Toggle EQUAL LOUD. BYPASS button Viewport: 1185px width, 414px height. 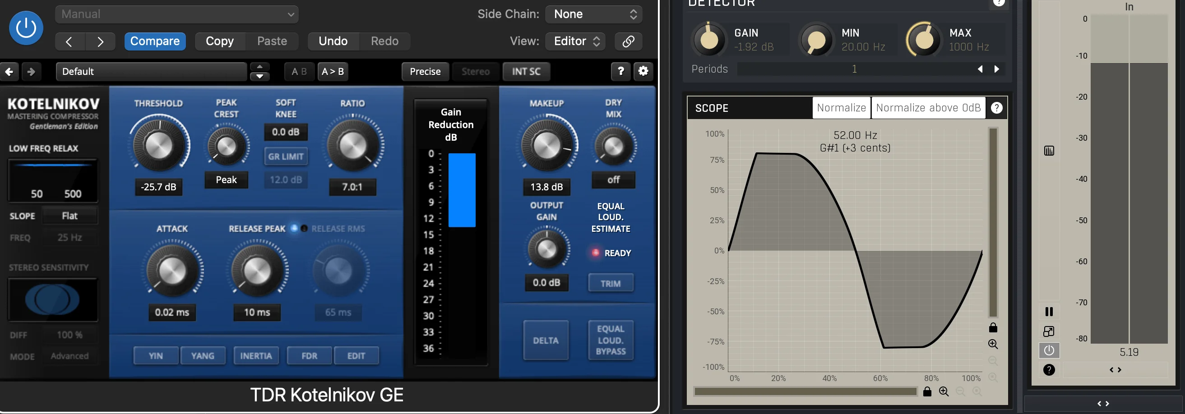(x=611, y=340)
